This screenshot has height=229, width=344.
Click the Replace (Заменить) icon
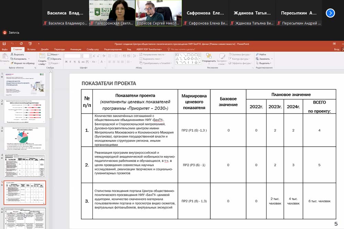[257, 59]
